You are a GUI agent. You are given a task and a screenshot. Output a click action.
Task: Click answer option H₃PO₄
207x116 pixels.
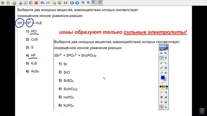click(69, 97)
